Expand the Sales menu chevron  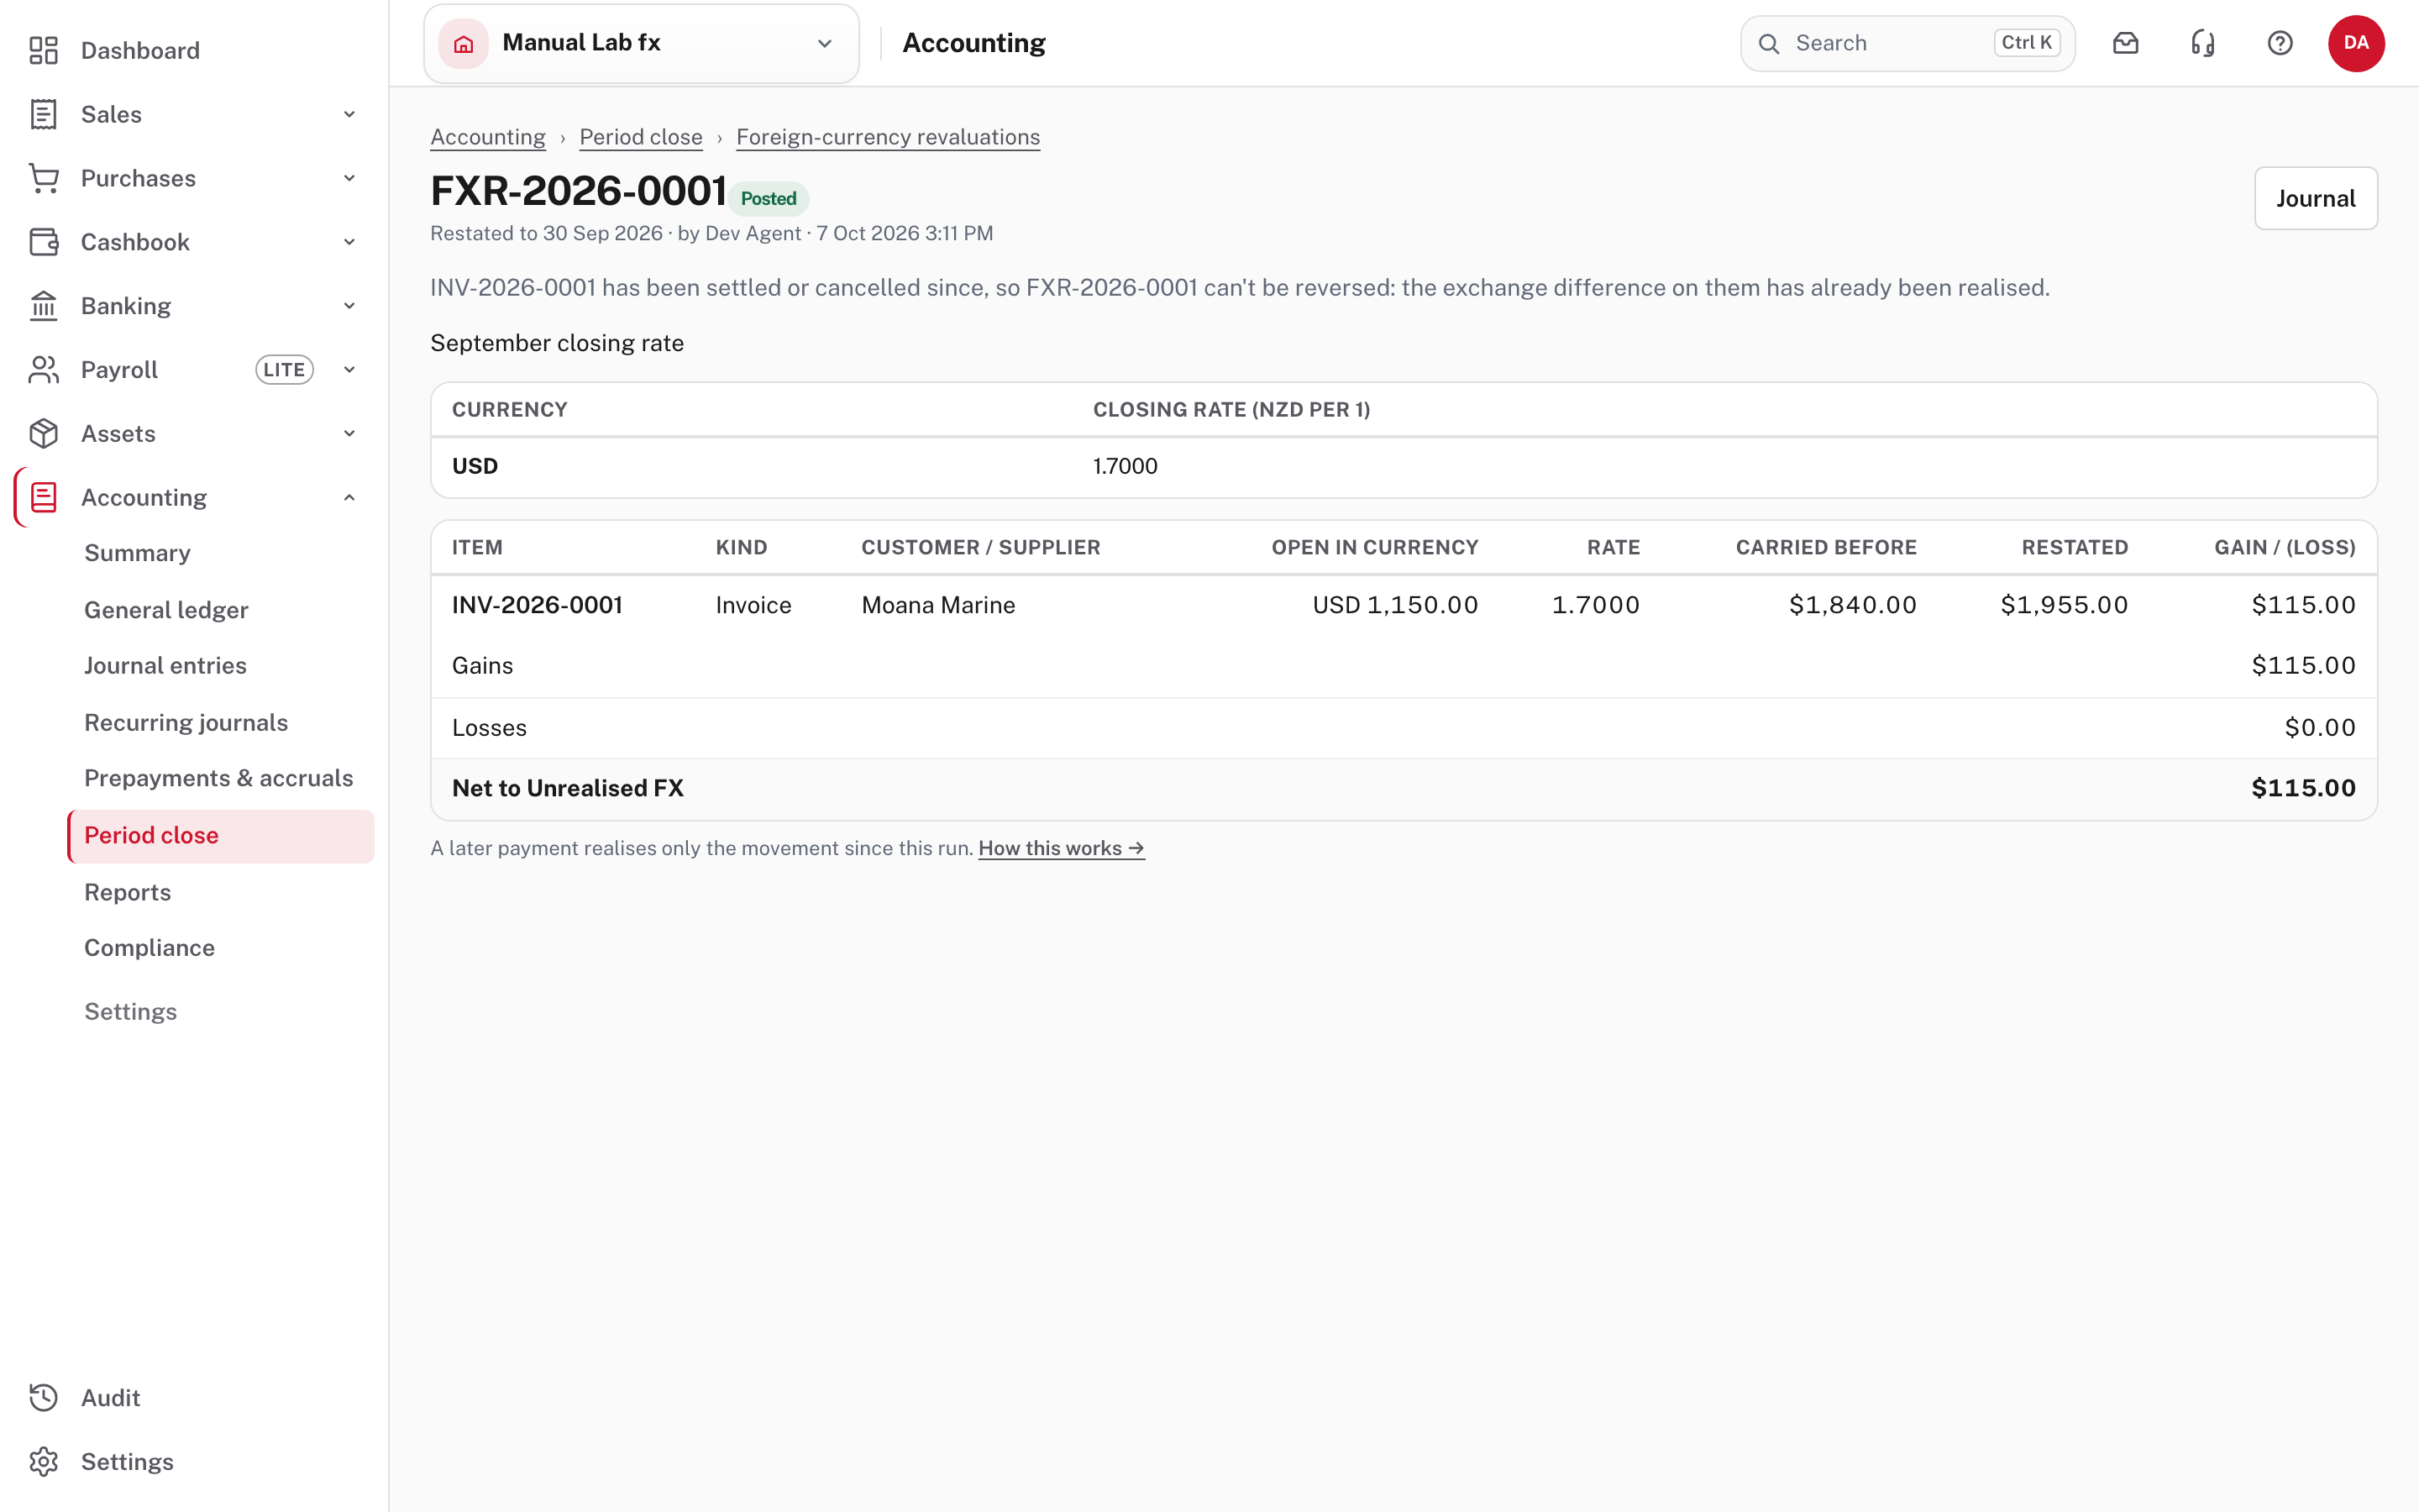[x=349, y=114]
